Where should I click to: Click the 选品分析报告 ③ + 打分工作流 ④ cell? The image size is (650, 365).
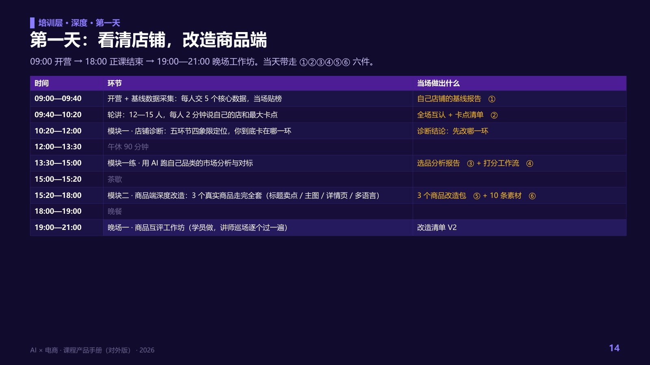click(520, 163)
